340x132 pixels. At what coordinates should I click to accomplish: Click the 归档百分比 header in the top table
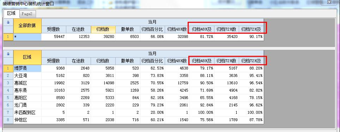(152, 29)
